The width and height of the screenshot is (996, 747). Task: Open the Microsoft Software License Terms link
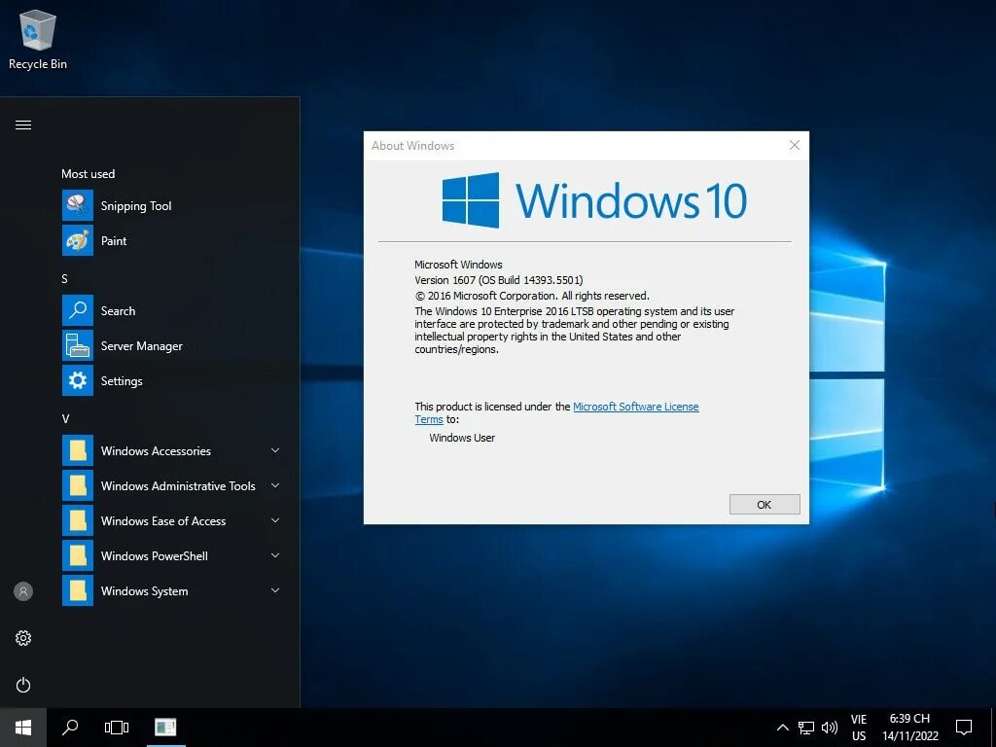(x=636, y=407)
